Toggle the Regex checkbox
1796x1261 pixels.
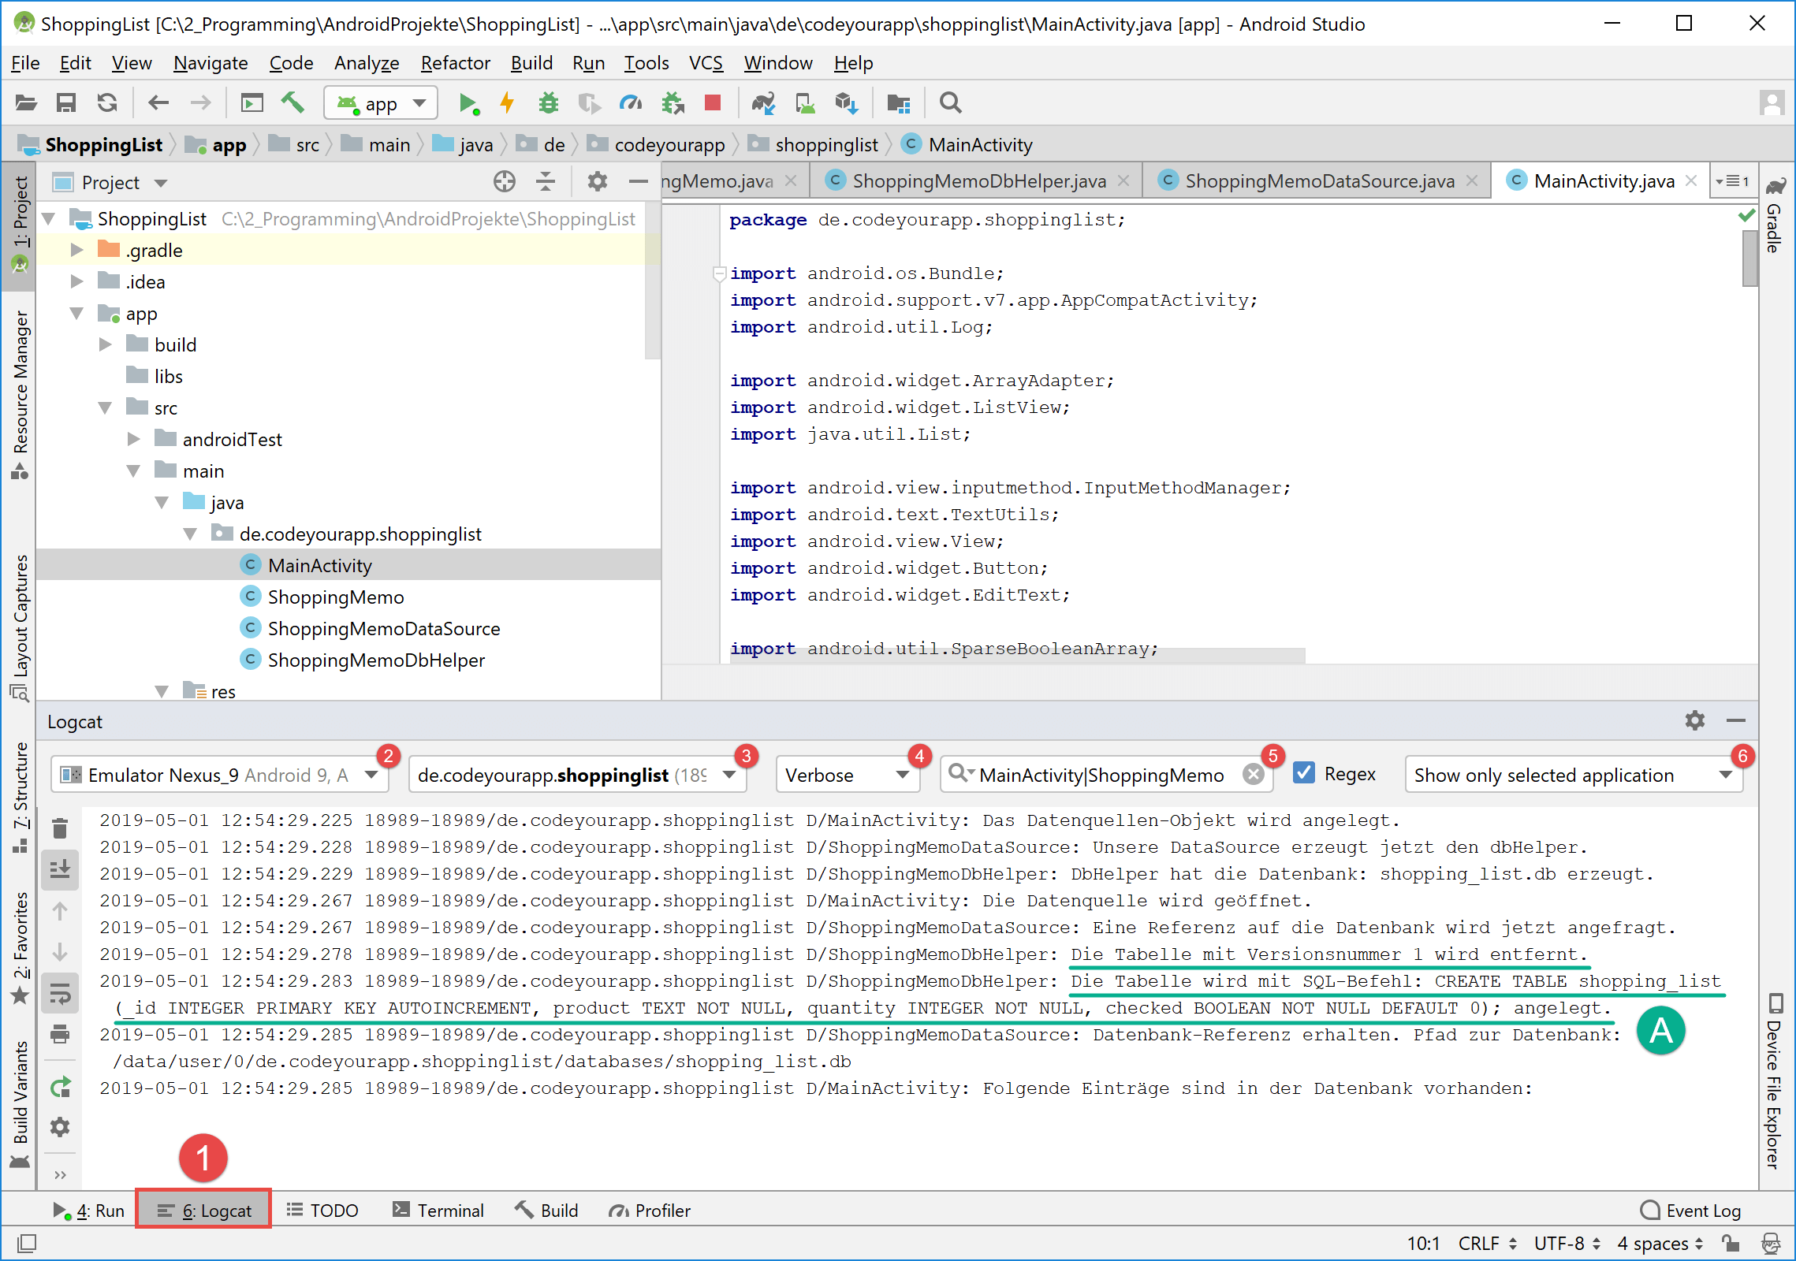[x=1305, y=773]
